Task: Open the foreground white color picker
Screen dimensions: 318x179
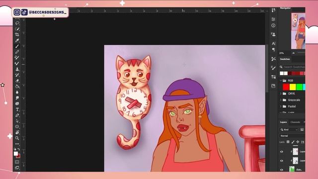Action: click(15, 154)
